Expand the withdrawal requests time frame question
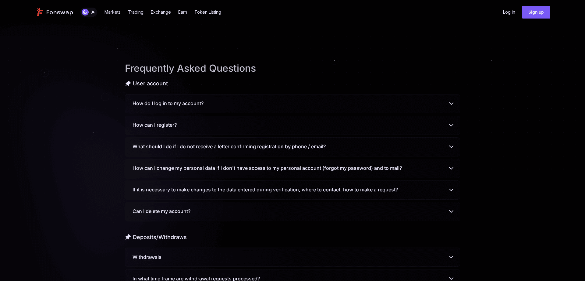The image size is (585, 281). (292, 277)
